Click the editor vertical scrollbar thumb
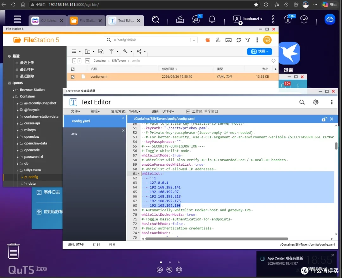The width and height of the screenshot is (342, 278). 336,146
